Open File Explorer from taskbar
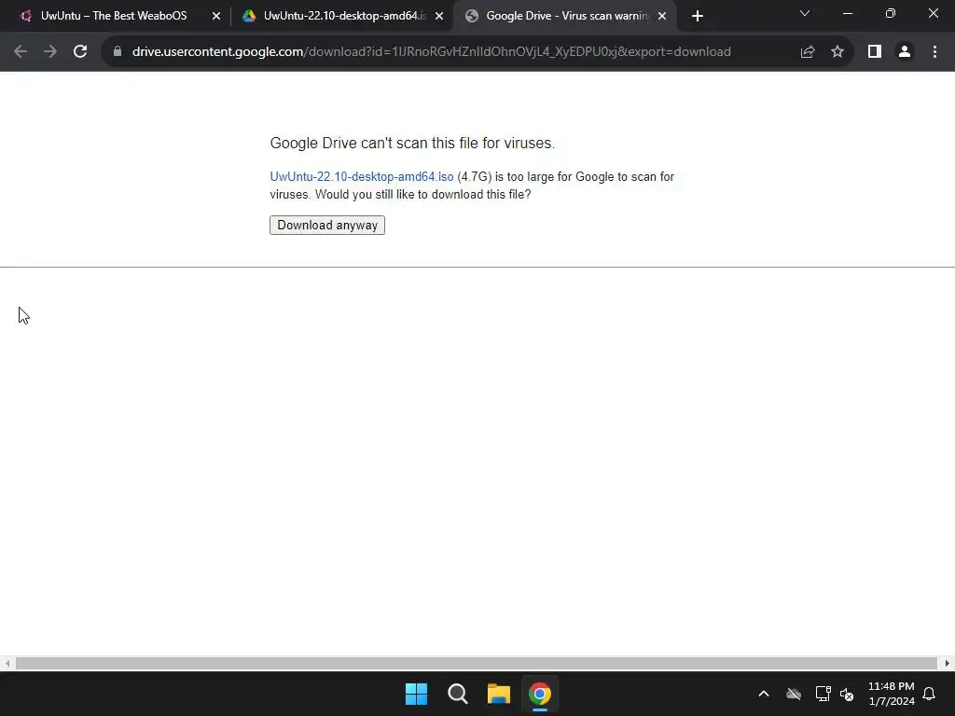955x716 pixels. coord(498,694)
